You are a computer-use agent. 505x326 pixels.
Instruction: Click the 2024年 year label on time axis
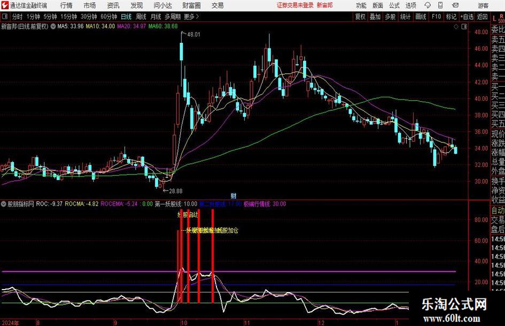[10, 323]
